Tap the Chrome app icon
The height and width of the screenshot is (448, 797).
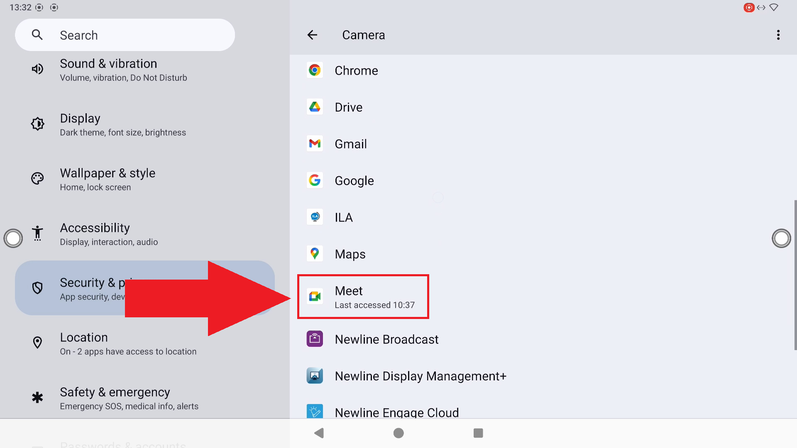click(x=315, y=71)
